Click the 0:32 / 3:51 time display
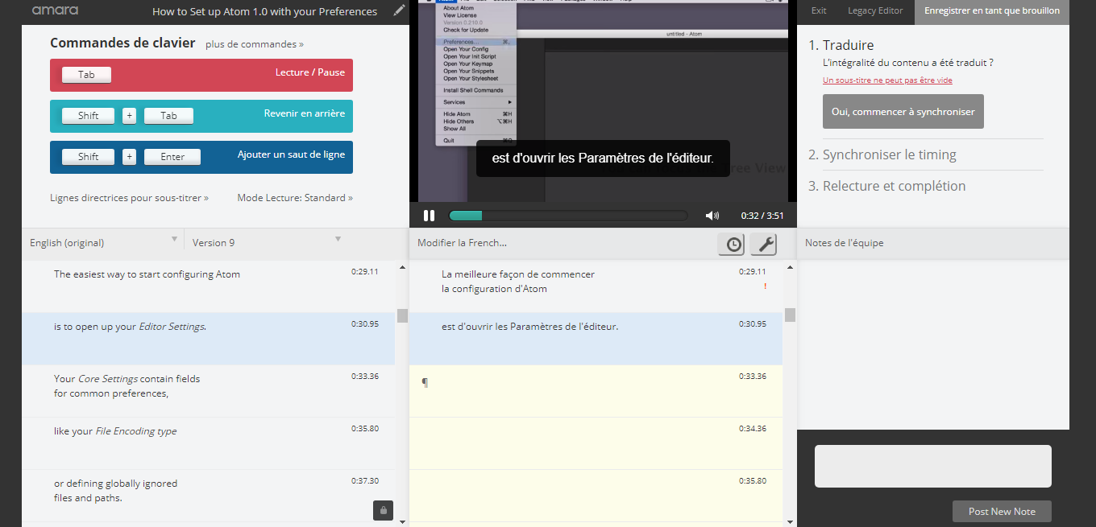This screenshot has width=1096, height=527. click(762, 216)
